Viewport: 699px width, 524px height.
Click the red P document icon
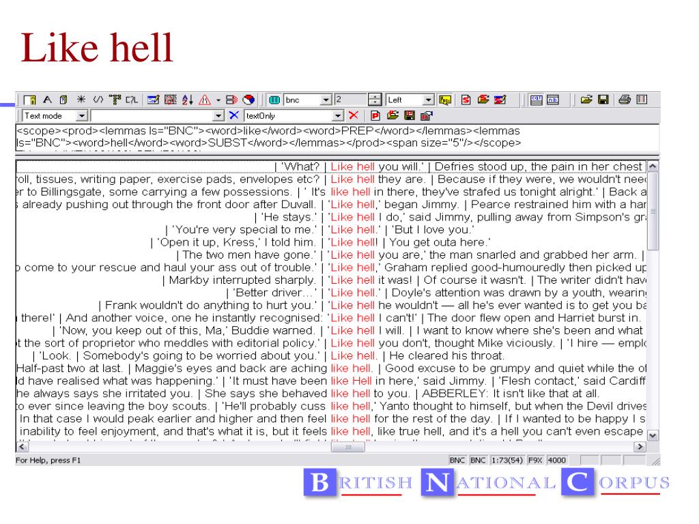(375, 116)
